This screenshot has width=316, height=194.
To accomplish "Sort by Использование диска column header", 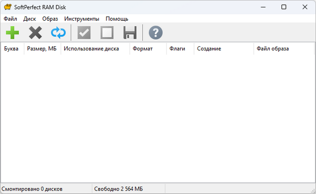I will 95,48.
